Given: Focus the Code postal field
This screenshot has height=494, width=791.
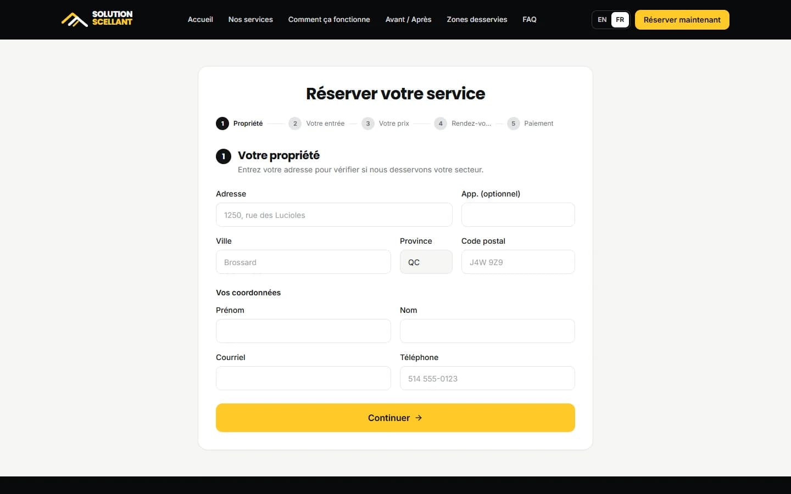Looking at the screenshot, I should [518, 262].
